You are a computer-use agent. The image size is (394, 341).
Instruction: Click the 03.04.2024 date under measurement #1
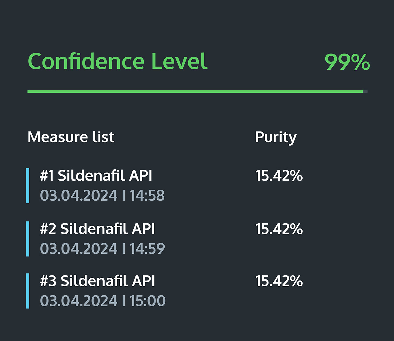pyautogui.click(x=79, y=196)
